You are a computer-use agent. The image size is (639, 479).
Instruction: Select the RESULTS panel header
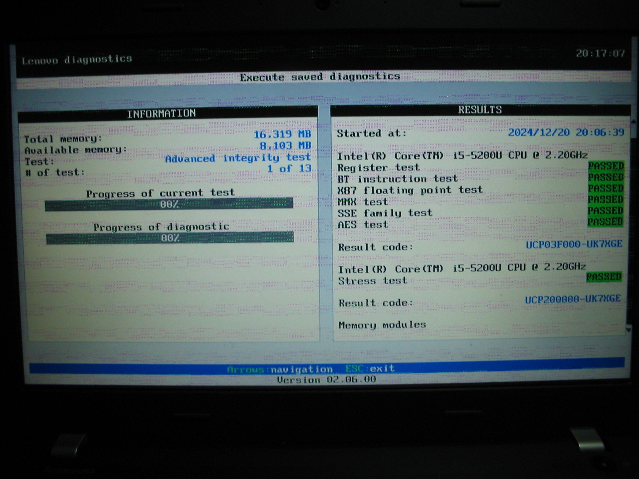point(480,110)
